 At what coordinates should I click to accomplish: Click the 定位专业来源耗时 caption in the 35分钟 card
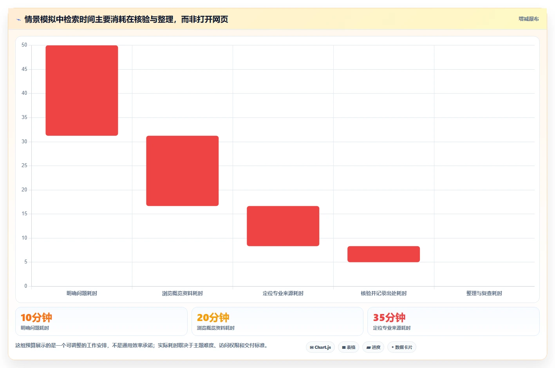coord(392,328)
